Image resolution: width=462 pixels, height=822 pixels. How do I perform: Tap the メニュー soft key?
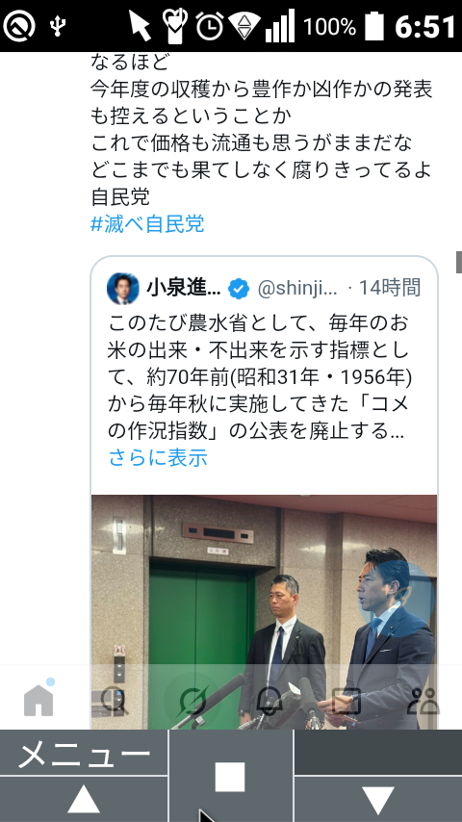click(x=84, y=753)
